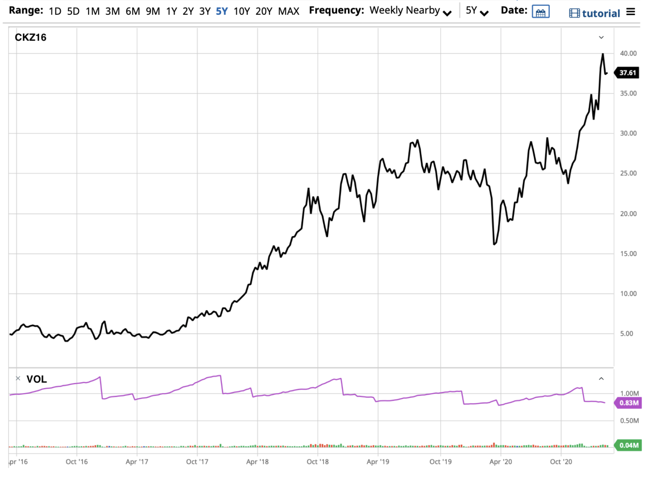
Task: Choose the 10Y range option
Action: pos(242,11)
